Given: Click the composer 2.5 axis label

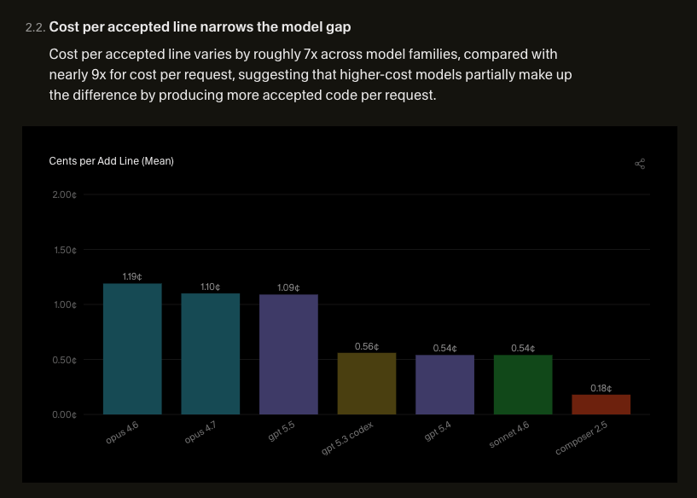Looking at the screenshot, I should 582,438.
